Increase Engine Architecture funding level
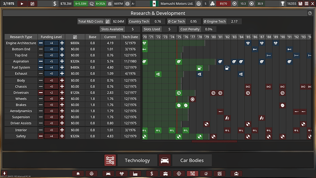316x178 pixels. (x=62, y=43)
